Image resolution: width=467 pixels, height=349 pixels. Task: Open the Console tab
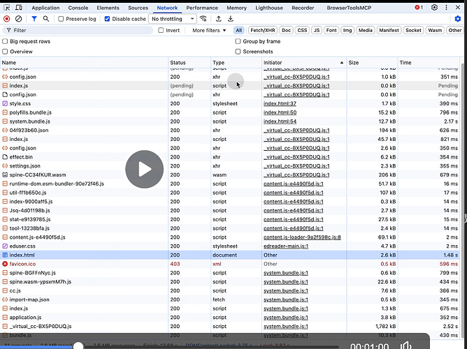click(78, 8)
